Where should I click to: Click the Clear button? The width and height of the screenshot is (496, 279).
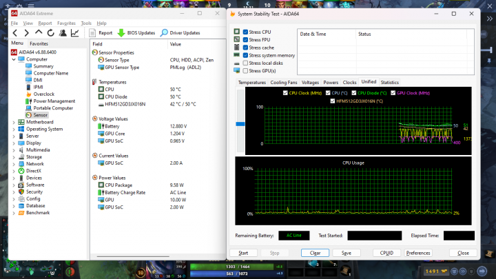(x=315, y=253)
